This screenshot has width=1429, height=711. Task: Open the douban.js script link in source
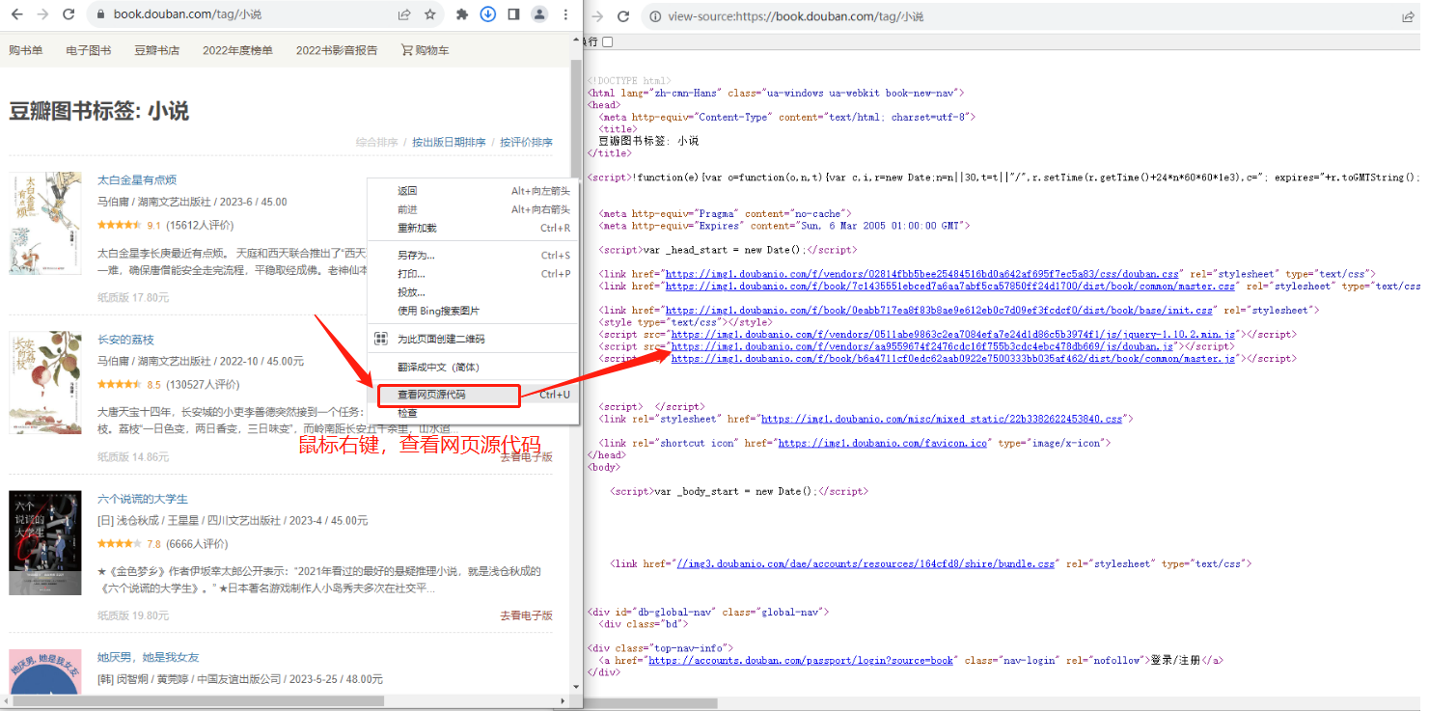[x=922, y=346]
